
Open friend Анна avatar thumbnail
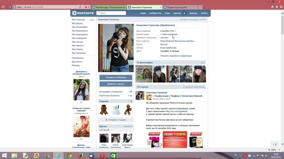[x=104, y=138]
